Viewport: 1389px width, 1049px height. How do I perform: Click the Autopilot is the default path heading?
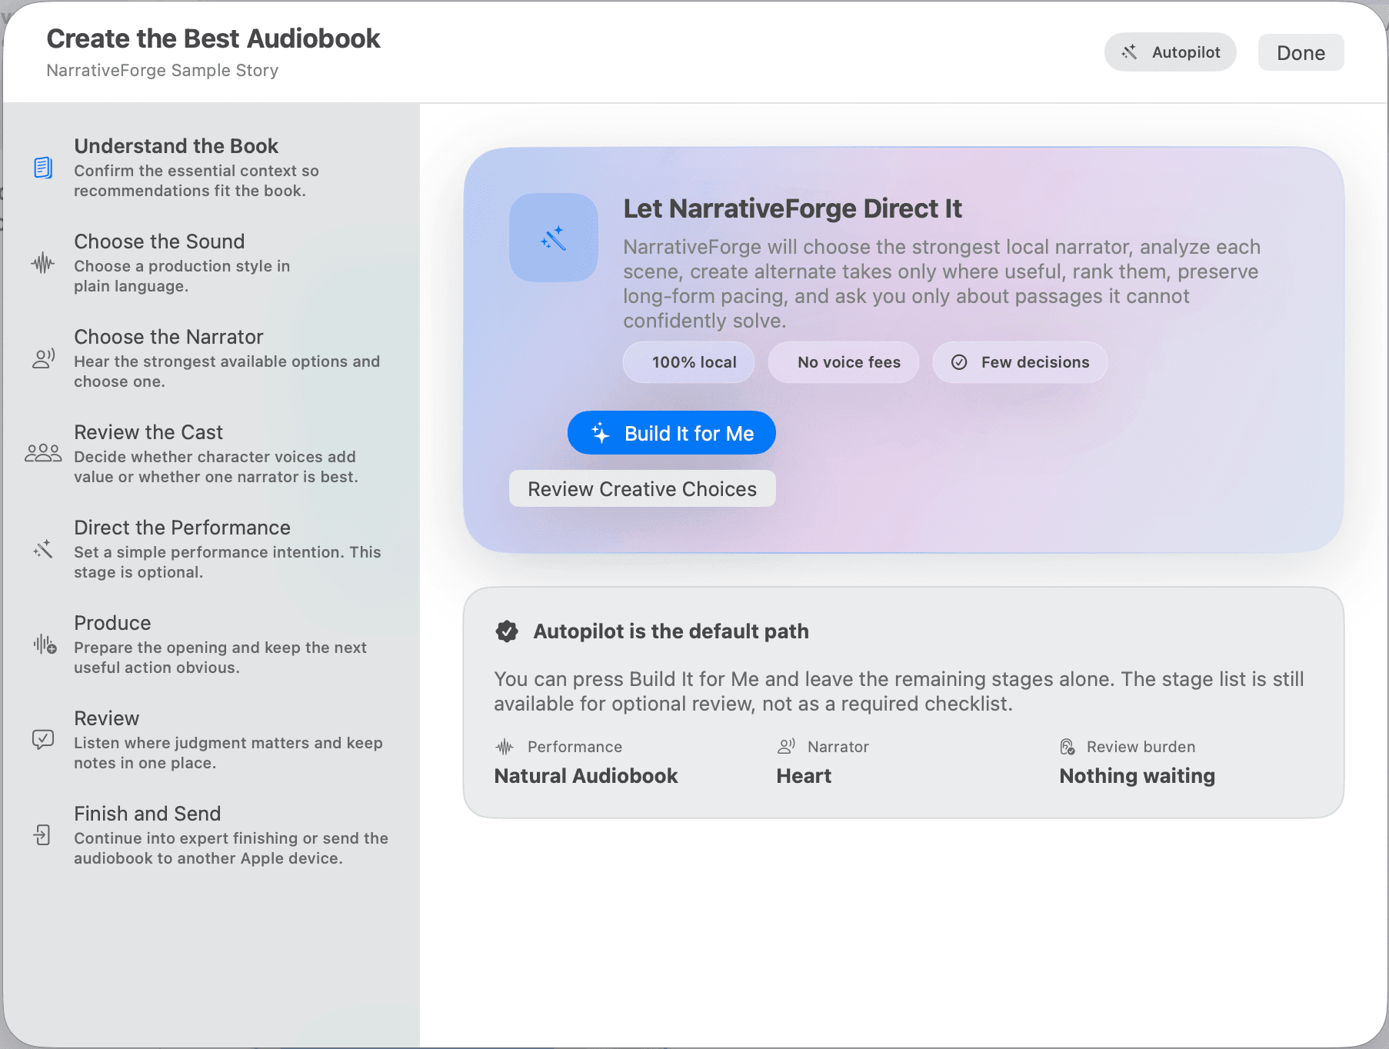coord(671,631)
